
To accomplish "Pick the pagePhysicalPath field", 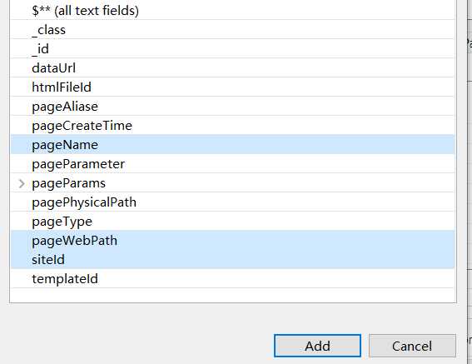I will pyautogui.click(x=232, y=202).
